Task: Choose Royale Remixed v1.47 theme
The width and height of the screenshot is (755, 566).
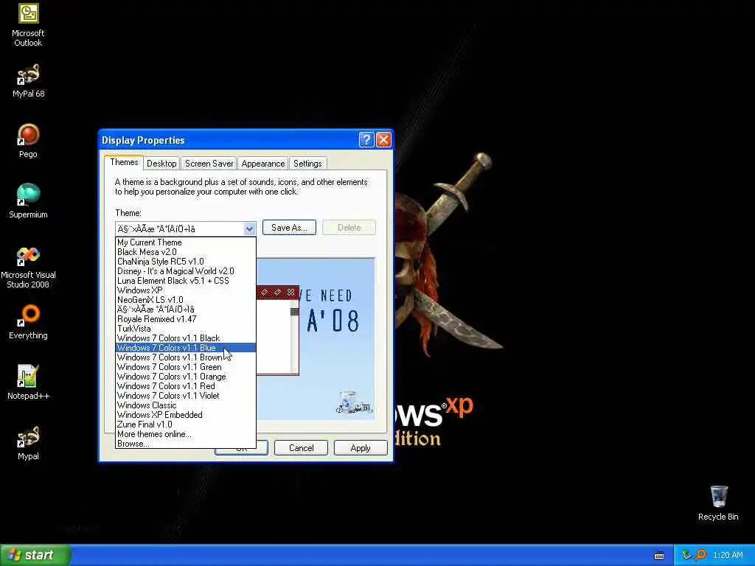Action: (185, 319)
